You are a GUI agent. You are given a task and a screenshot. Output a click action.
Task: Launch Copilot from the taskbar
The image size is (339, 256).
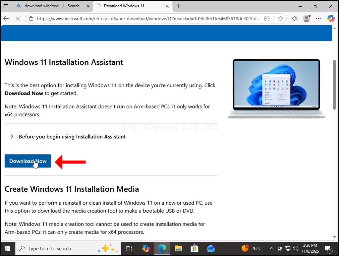[x=146, y=249]
